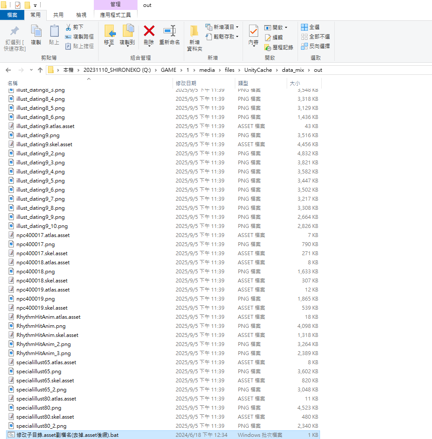Click quick access new folder icon in title bar

tap(27, 5)
